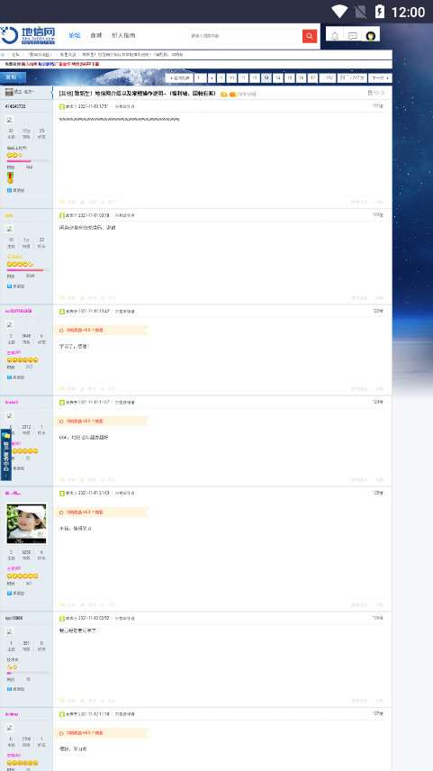Open the notification bell icon

tap(335, 36)
